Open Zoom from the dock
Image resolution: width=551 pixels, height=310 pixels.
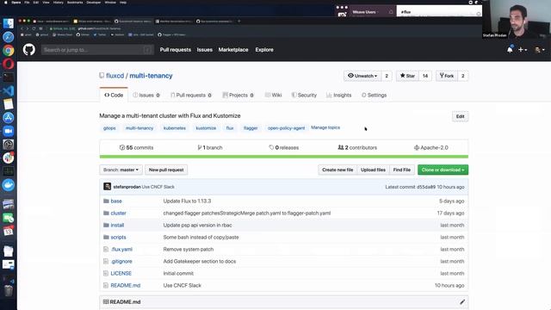(8, 131)
